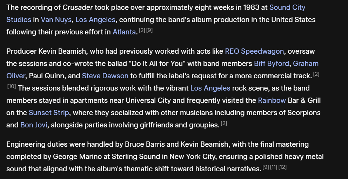Open the Atlanta link
The width and height of the screenshot is (348, 179).
pos(124,32)
